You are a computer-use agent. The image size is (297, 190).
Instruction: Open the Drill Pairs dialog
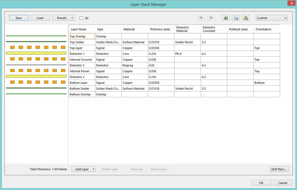279,169
